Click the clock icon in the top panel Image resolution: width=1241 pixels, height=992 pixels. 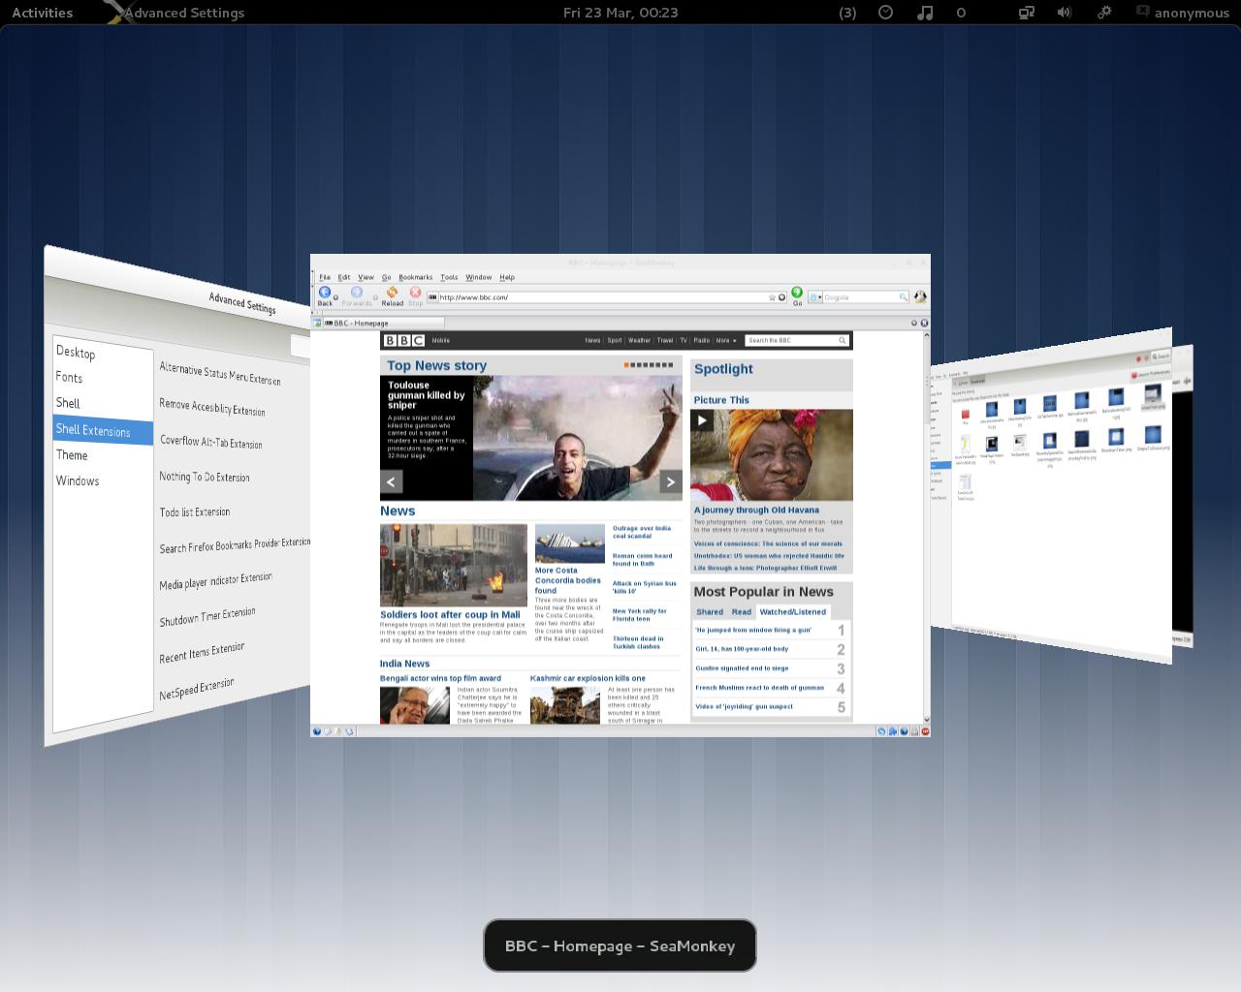coord(886,13)
